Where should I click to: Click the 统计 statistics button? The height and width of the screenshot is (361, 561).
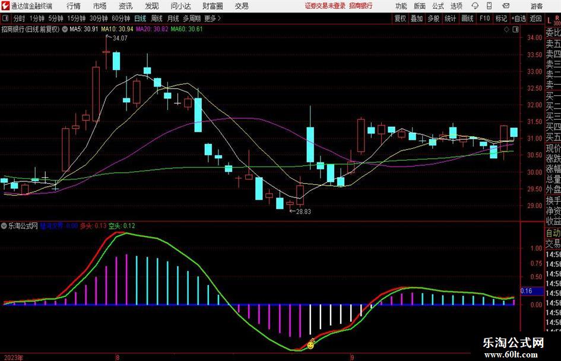[450, 18]
